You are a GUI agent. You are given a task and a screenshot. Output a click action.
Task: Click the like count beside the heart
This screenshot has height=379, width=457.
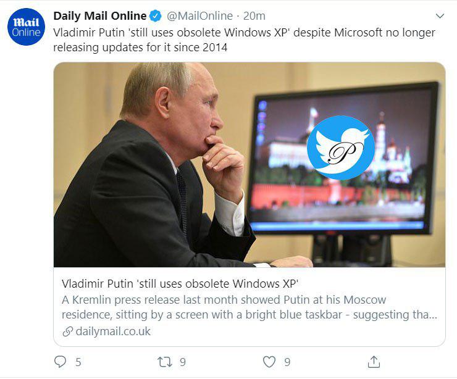tap(287, 362)
